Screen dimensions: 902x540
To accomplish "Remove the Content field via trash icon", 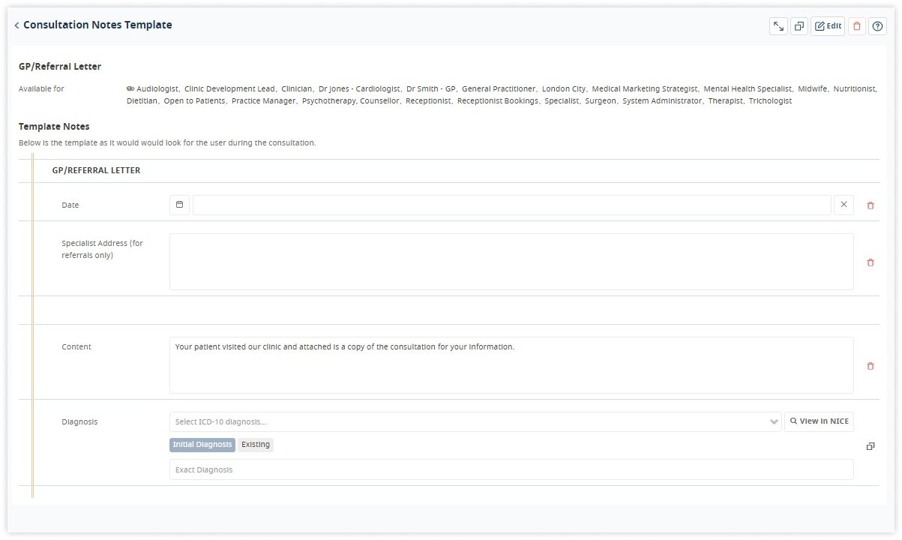I will coord(870,366).
